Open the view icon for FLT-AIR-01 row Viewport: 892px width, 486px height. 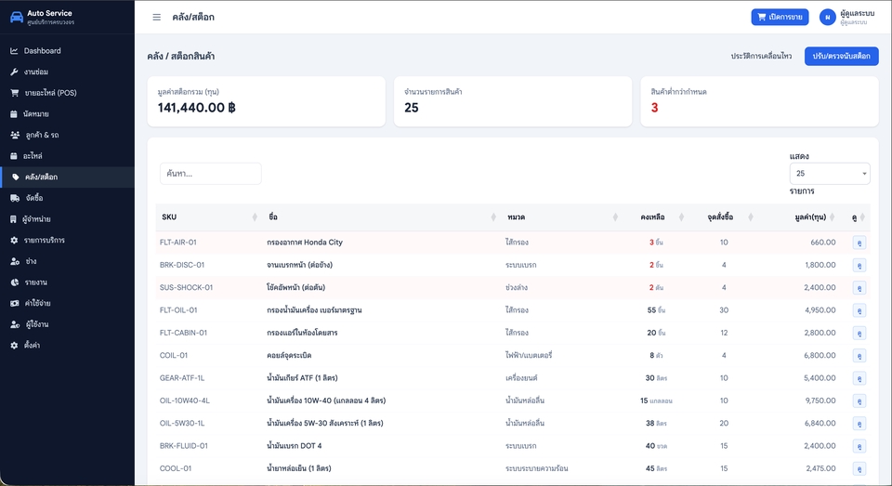point(859,243)
